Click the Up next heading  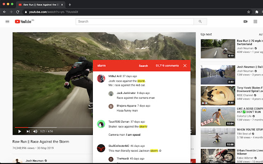tap(206, 34)
